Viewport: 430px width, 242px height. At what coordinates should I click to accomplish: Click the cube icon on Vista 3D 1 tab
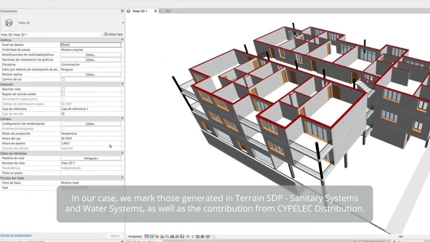click(129, 11)
